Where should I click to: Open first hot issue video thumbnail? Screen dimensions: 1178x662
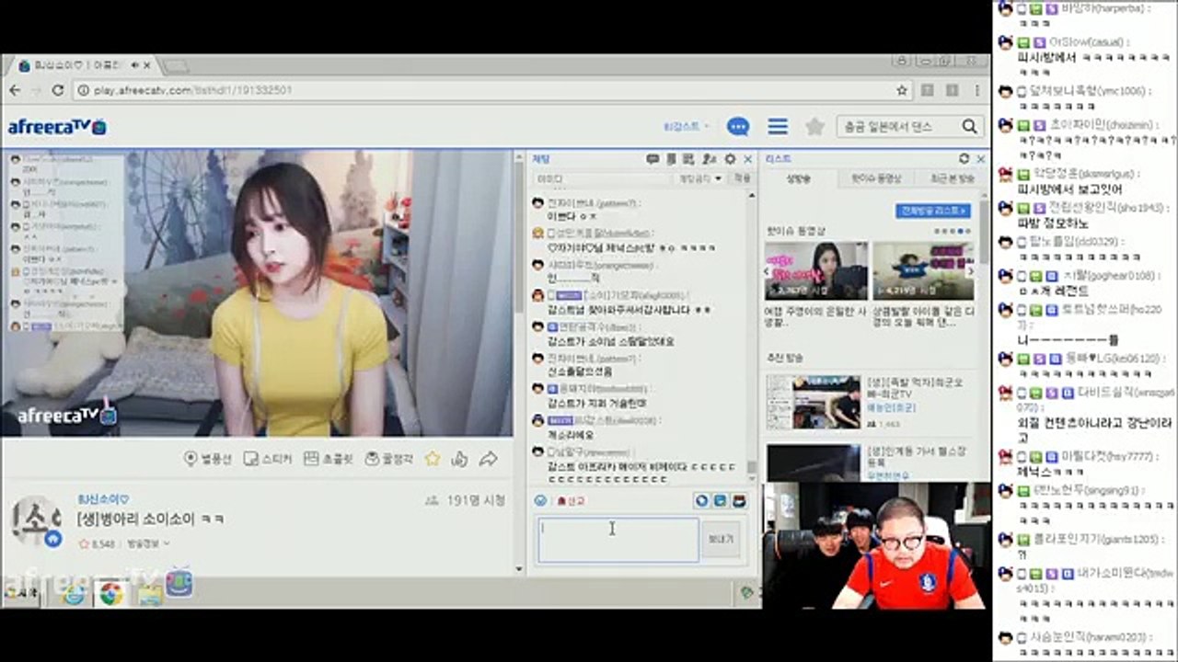[x=816, y=270]
